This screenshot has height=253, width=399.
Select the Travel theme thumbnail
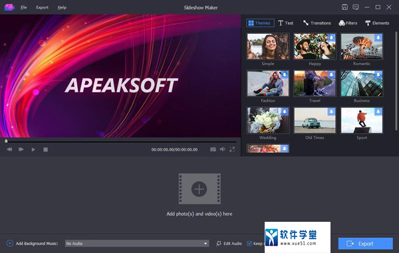click(x=315, y=83)
